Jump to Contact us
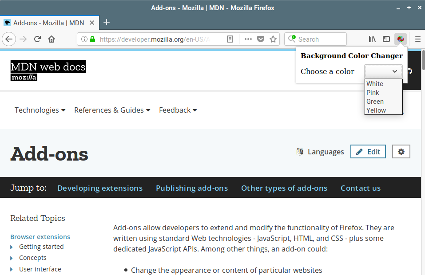The width and height of the screenshot is (425, 275). tap(361, 188)
